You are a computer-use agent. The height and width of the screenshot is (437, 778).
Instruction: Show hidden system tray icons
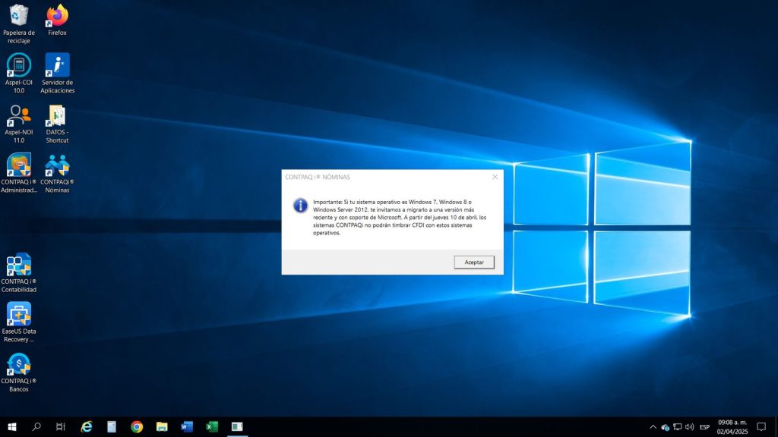(x=653, y=426)
